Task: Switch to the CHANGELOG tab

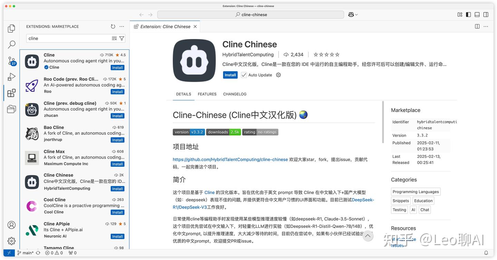Action: pos(235,94)
